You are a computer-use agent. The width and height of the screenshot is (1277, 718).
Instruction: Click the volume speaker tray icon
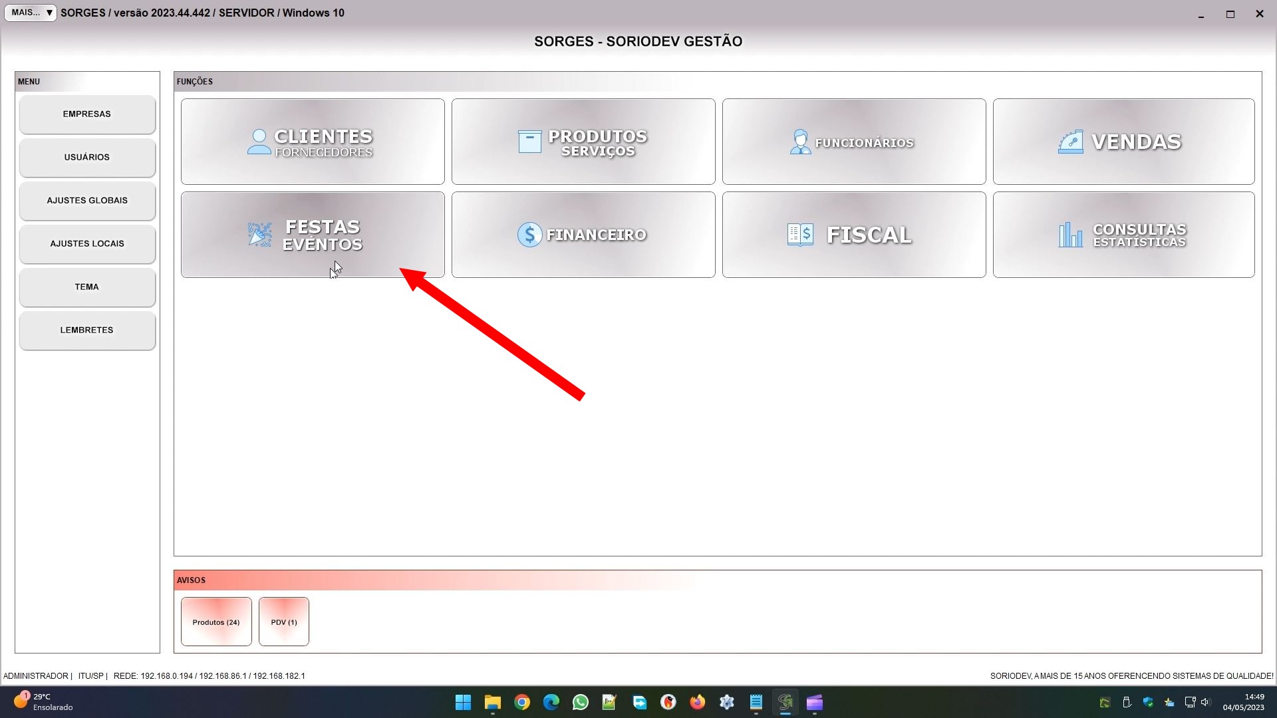point(1206,702)
